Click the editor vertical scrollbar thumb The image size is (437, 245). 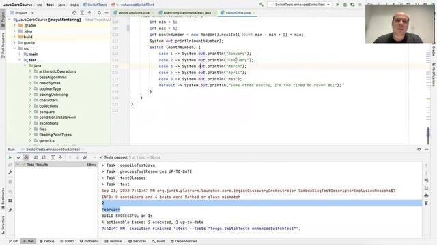[428, 135]
